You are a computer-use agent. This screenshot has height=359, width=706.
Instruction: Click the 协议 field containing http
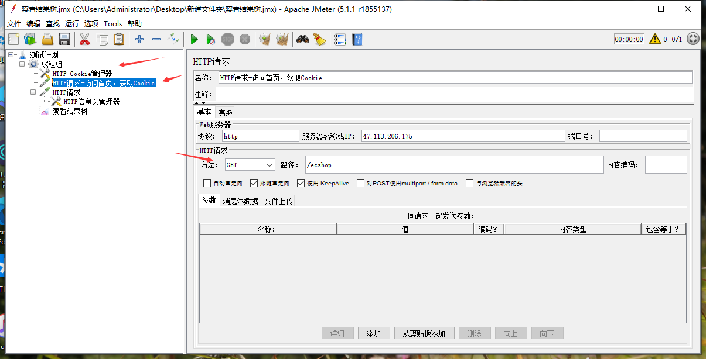click(x=261, y=136)
